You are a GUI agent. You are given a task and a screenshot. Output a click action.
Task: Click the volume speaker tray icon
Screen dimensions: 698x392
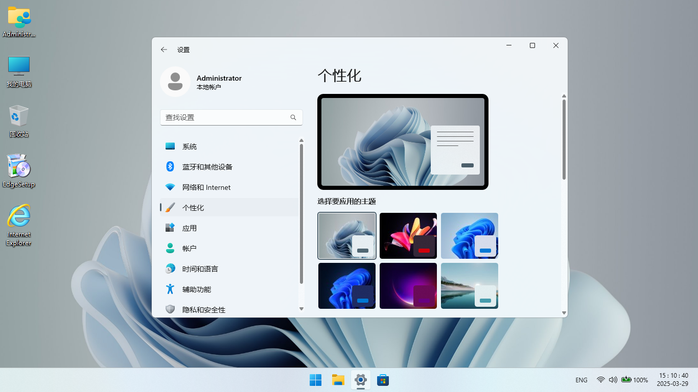tap(613, 380)
